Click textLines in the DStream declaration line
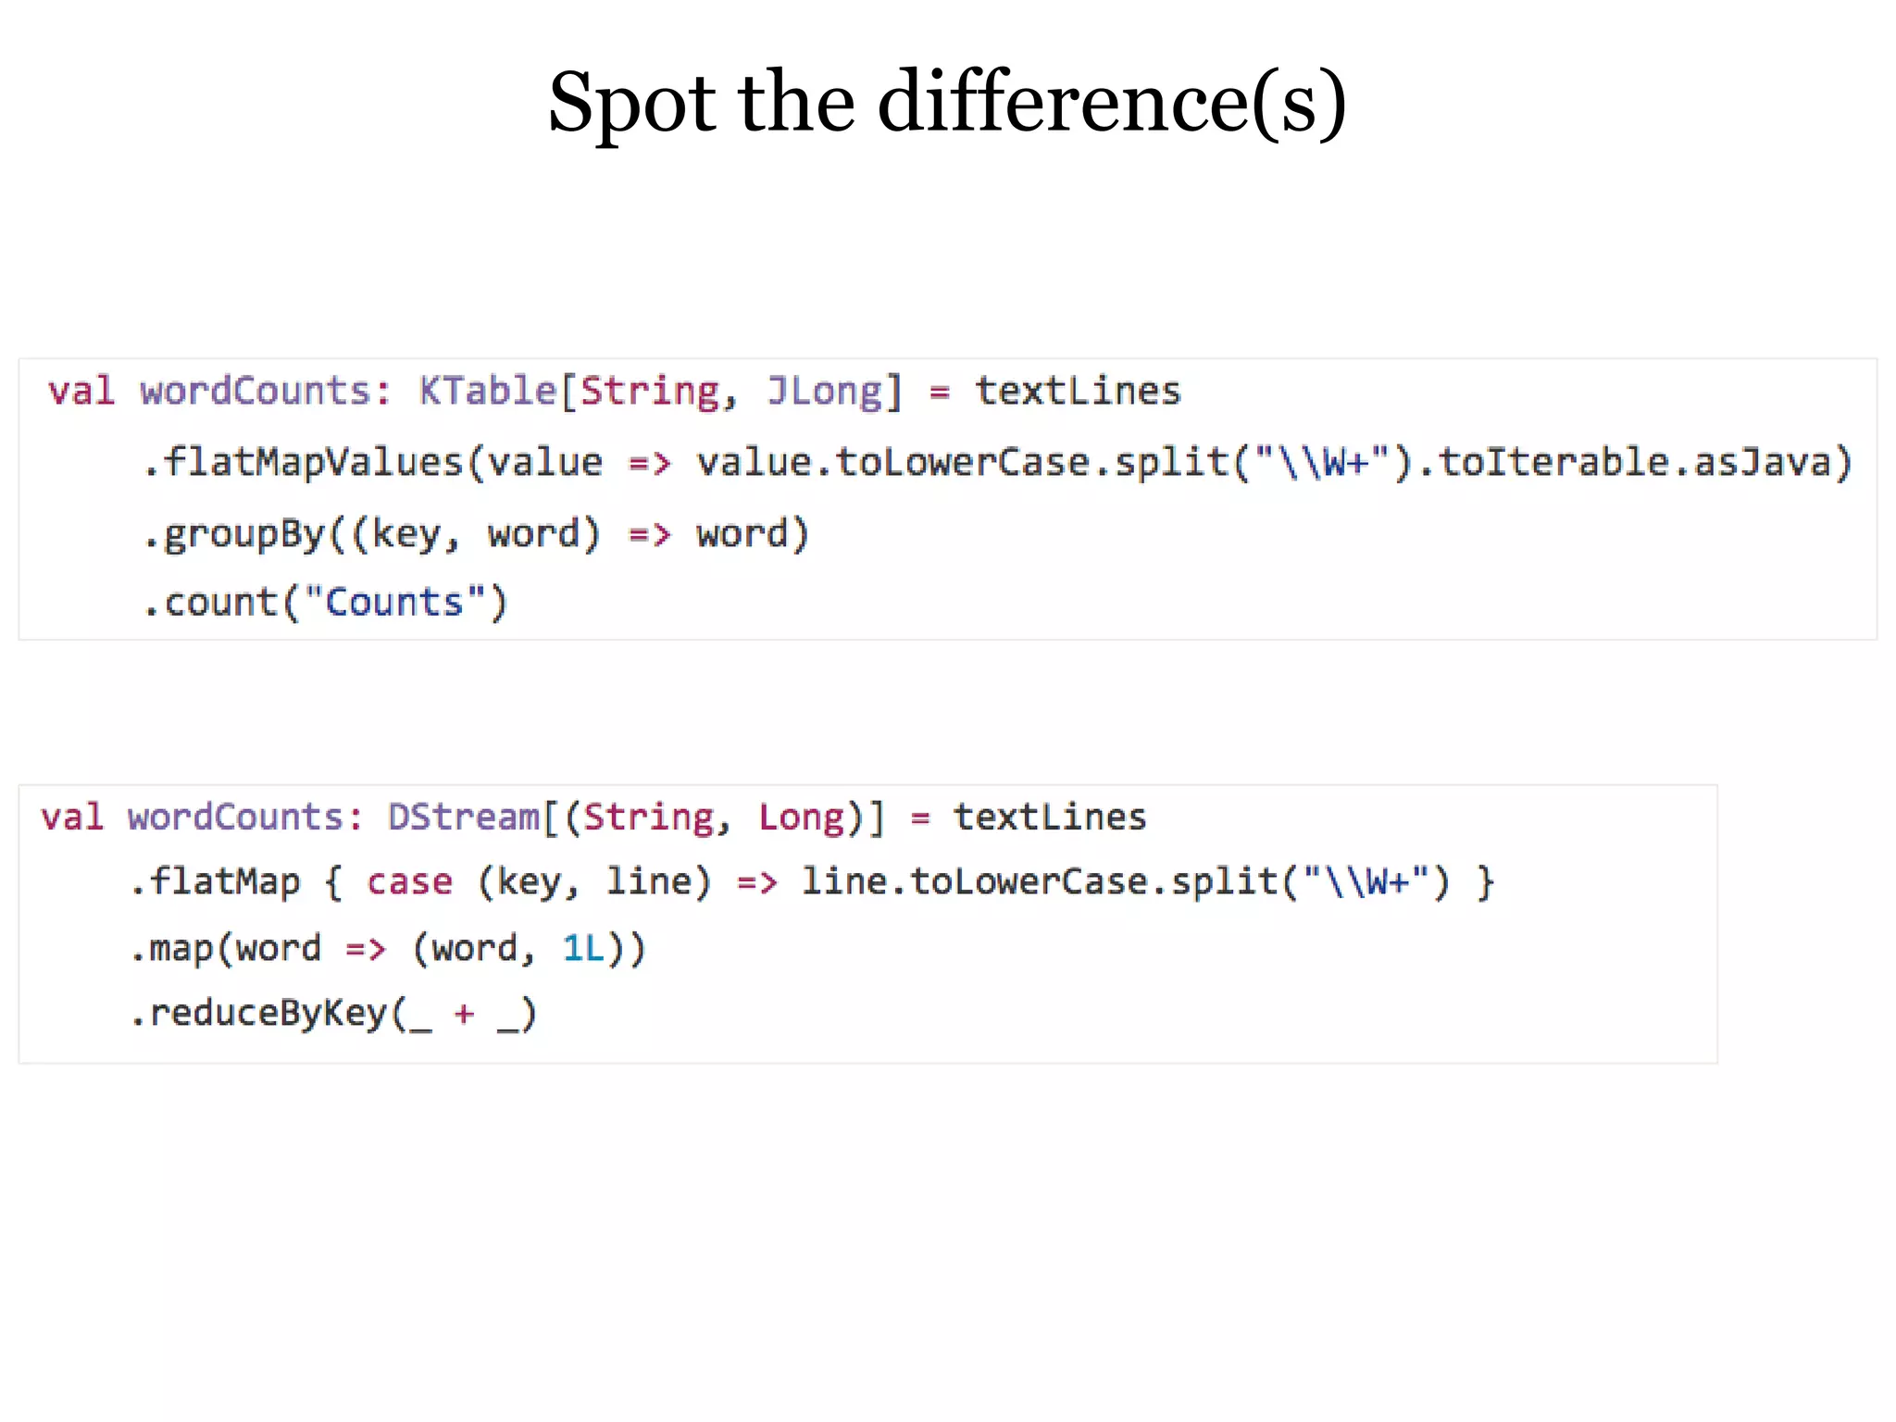 click(1050, 817)
